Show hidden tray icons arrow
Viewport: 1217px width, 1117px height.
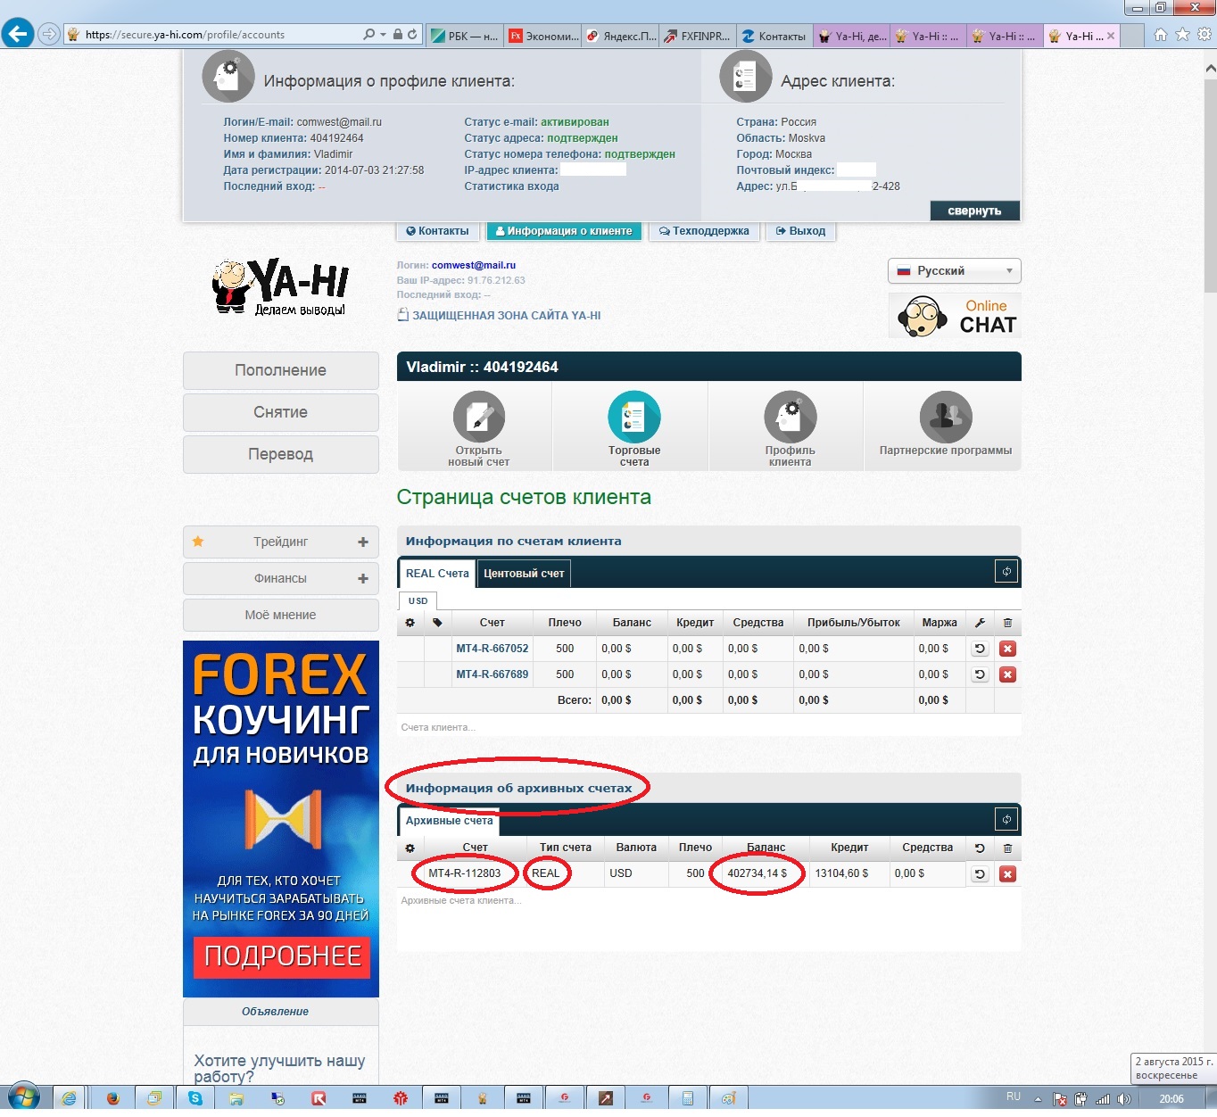pos(1038,1099)
